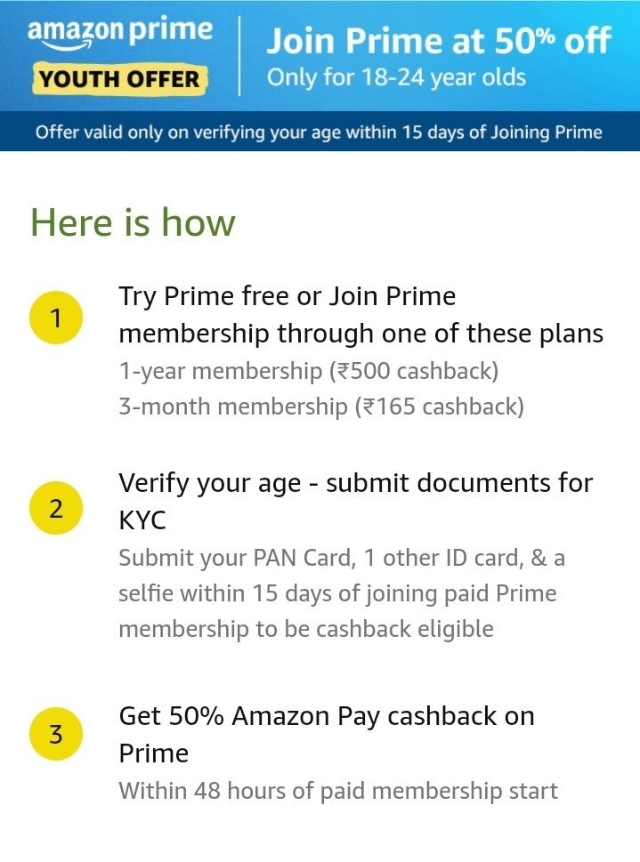The image size is (640, 862).
Task: Select the 3-month membership ₹165 cashback line
Action: coord(321,407)
